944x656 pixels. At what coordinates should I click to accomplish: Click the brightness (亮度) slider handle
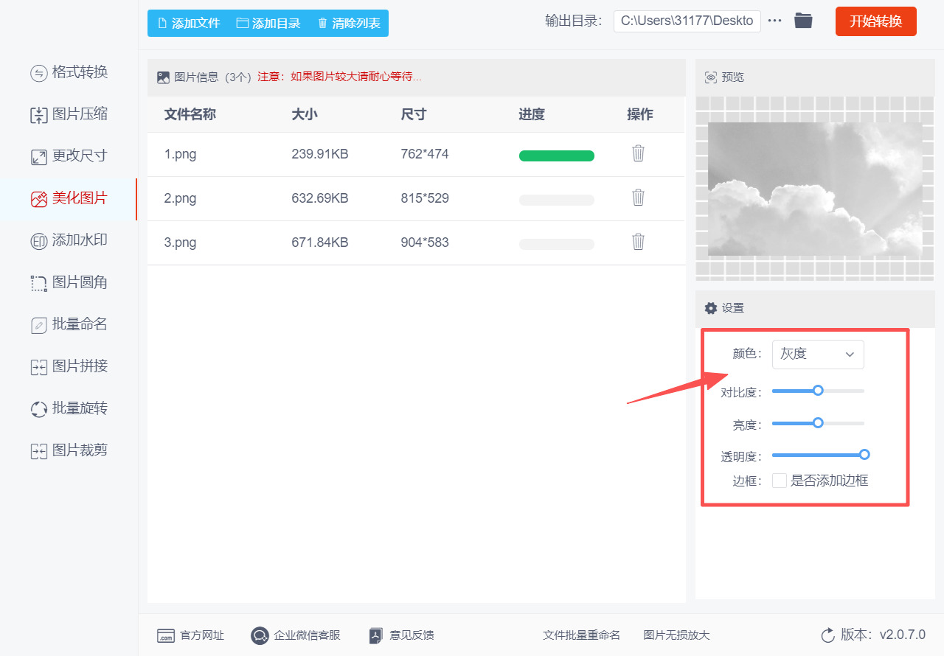click(818, 423)
